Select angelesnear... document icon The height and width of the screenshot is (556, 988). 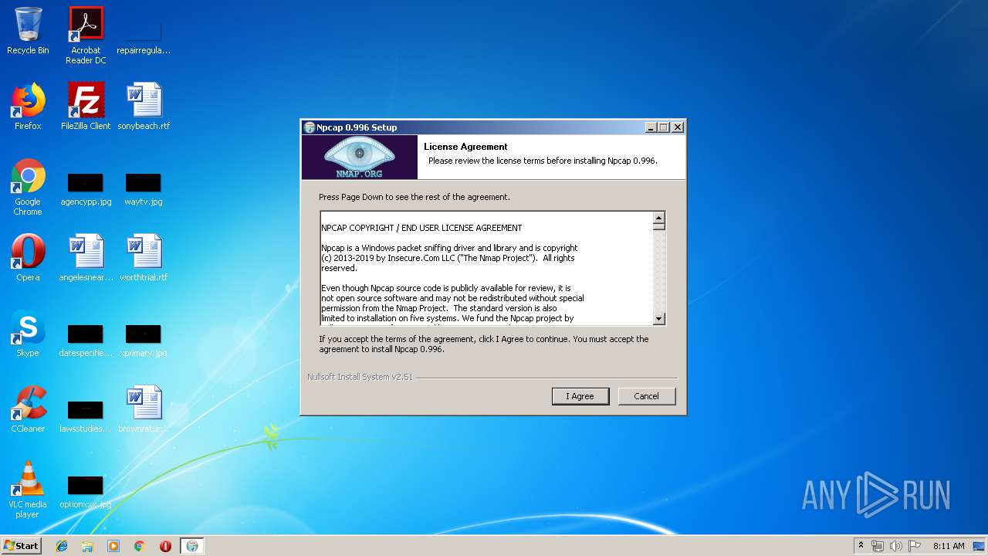point(86,258)
